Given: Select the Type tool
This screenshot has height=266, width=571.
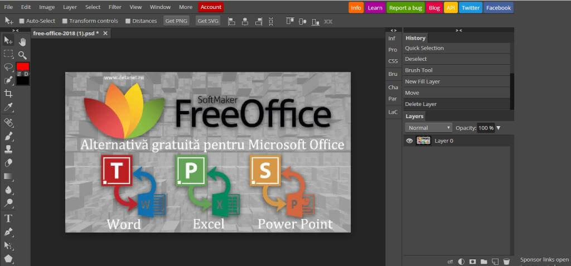Looking at the screenshot, I should pyautogui.click(x=8, y=219).
